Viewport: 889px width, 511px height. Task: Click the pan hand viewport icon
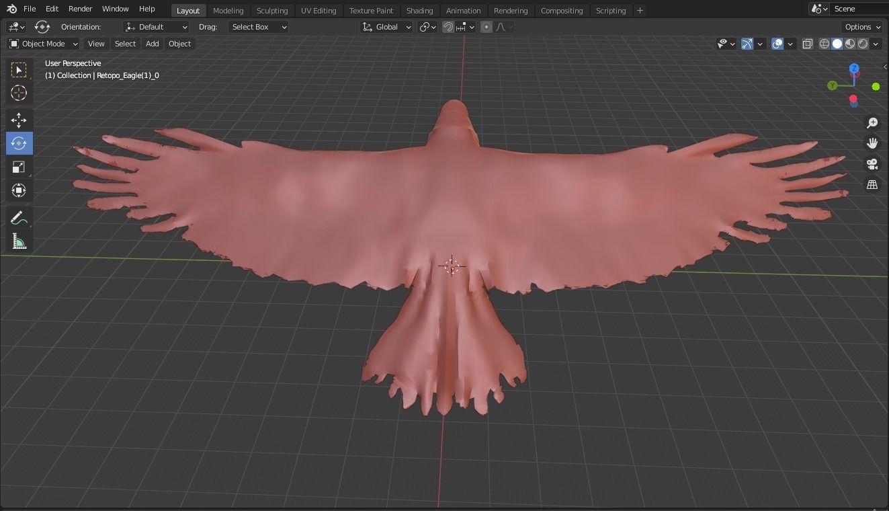[x=872, y=143]
